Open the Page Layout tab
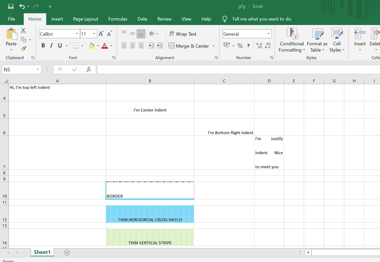The image size is (380, 262). coord(85,19)
